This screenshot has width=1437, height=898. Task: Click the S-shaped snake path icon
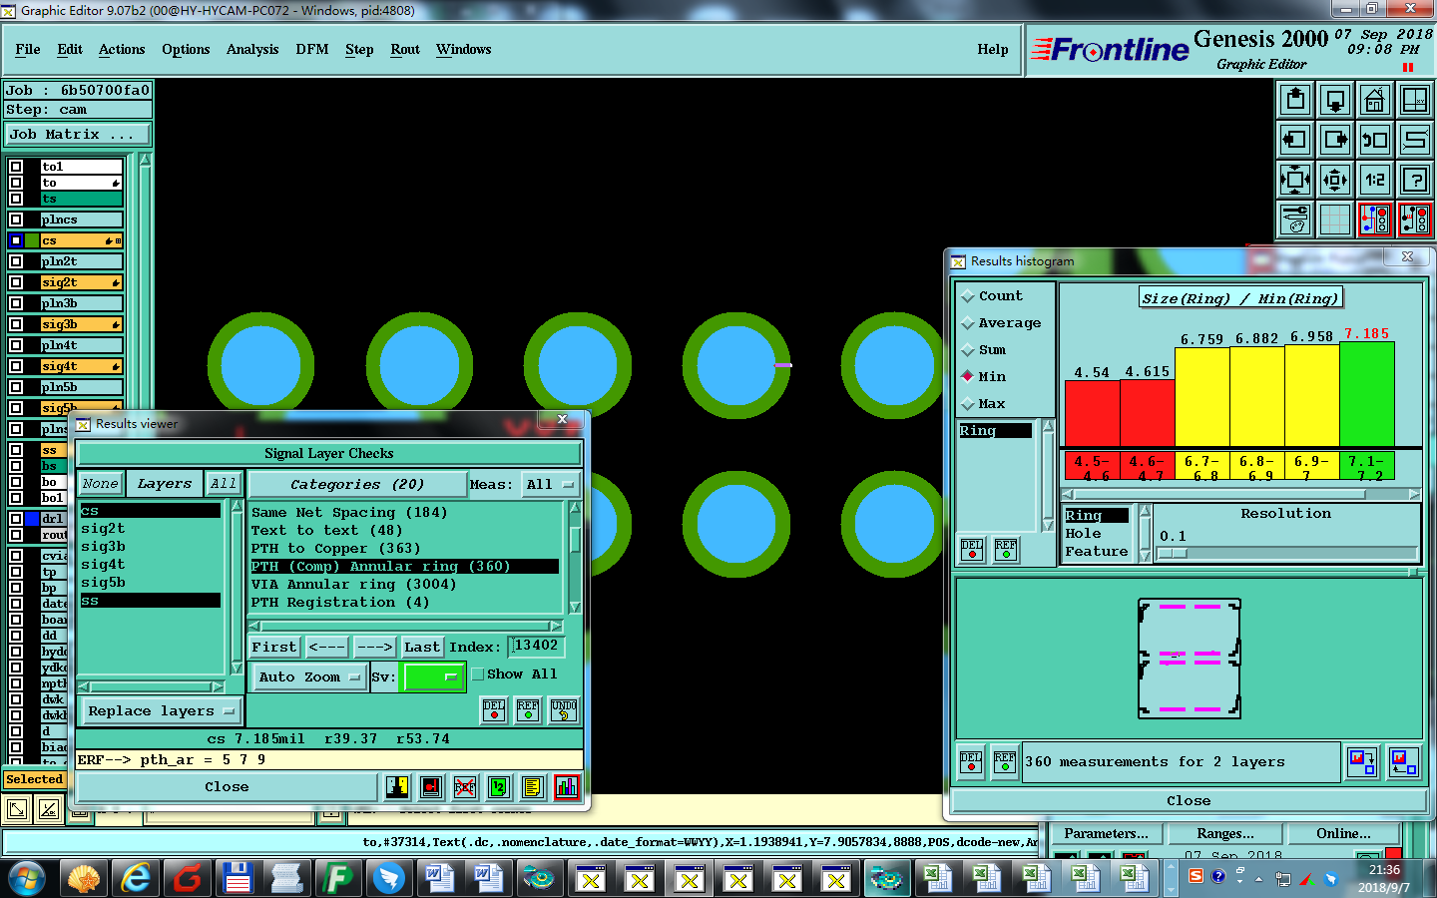pyautogui.click(x=1415, y=141)
